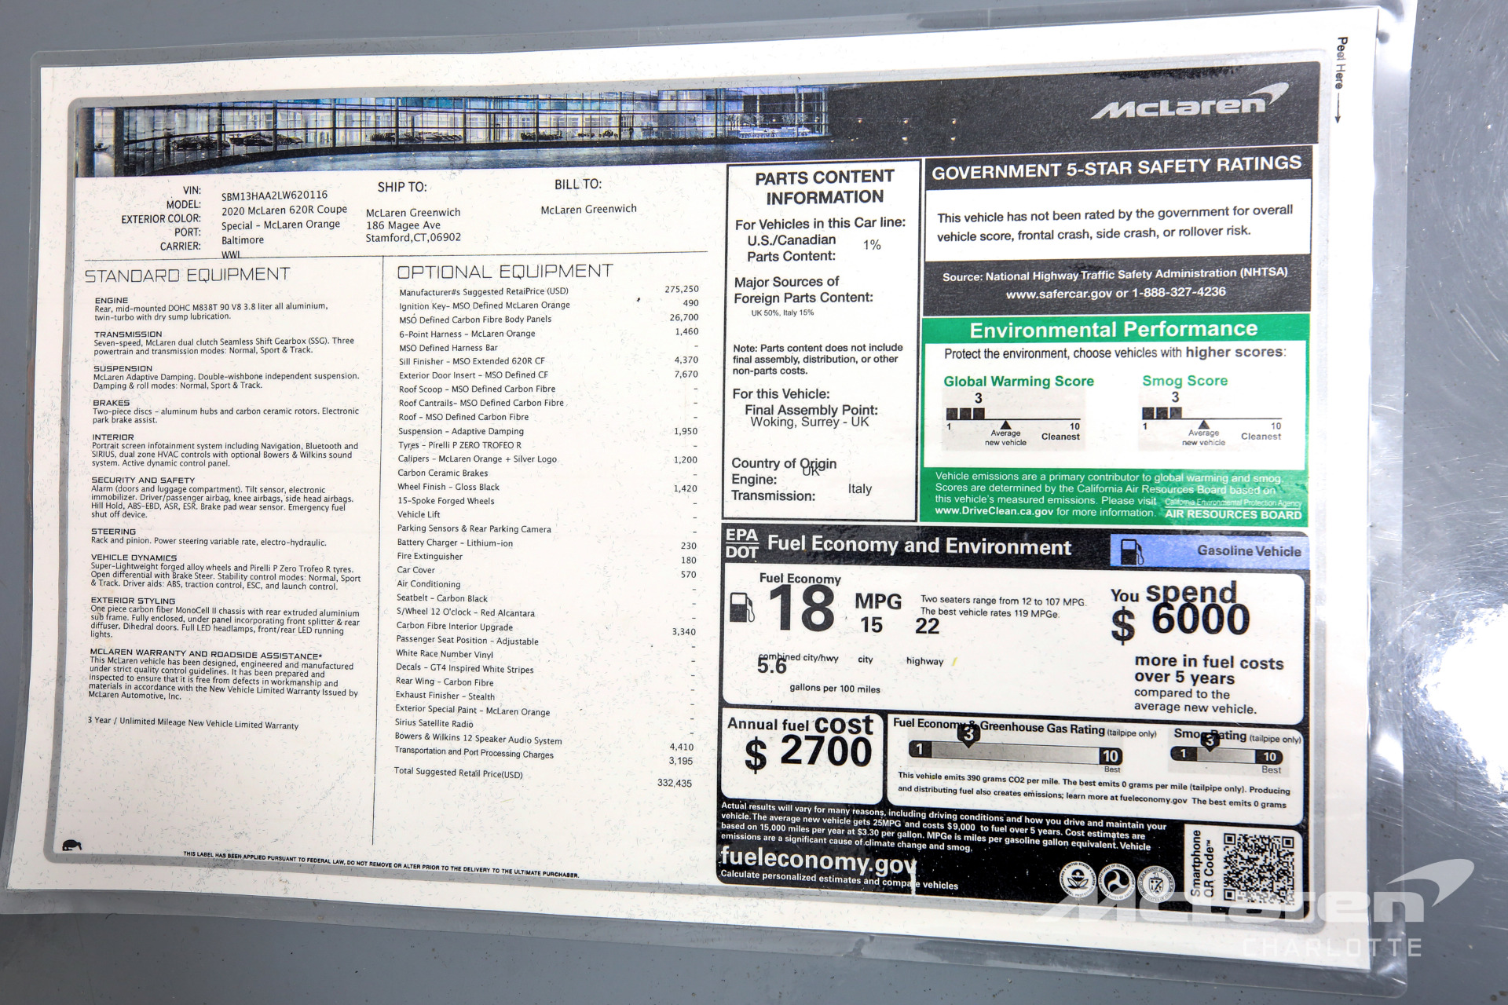Click the fuel pump icon beside 18 MPG
The width and height of the screenshot is (1508, 1005).
coord(742,608)
